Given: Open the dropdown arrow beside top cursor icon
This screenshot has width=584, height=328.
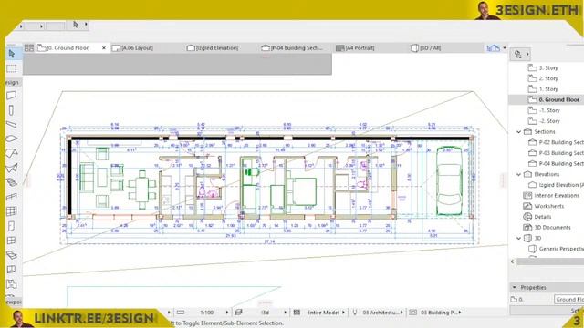Looking at the screenshot, I should [x=86, y=25].
